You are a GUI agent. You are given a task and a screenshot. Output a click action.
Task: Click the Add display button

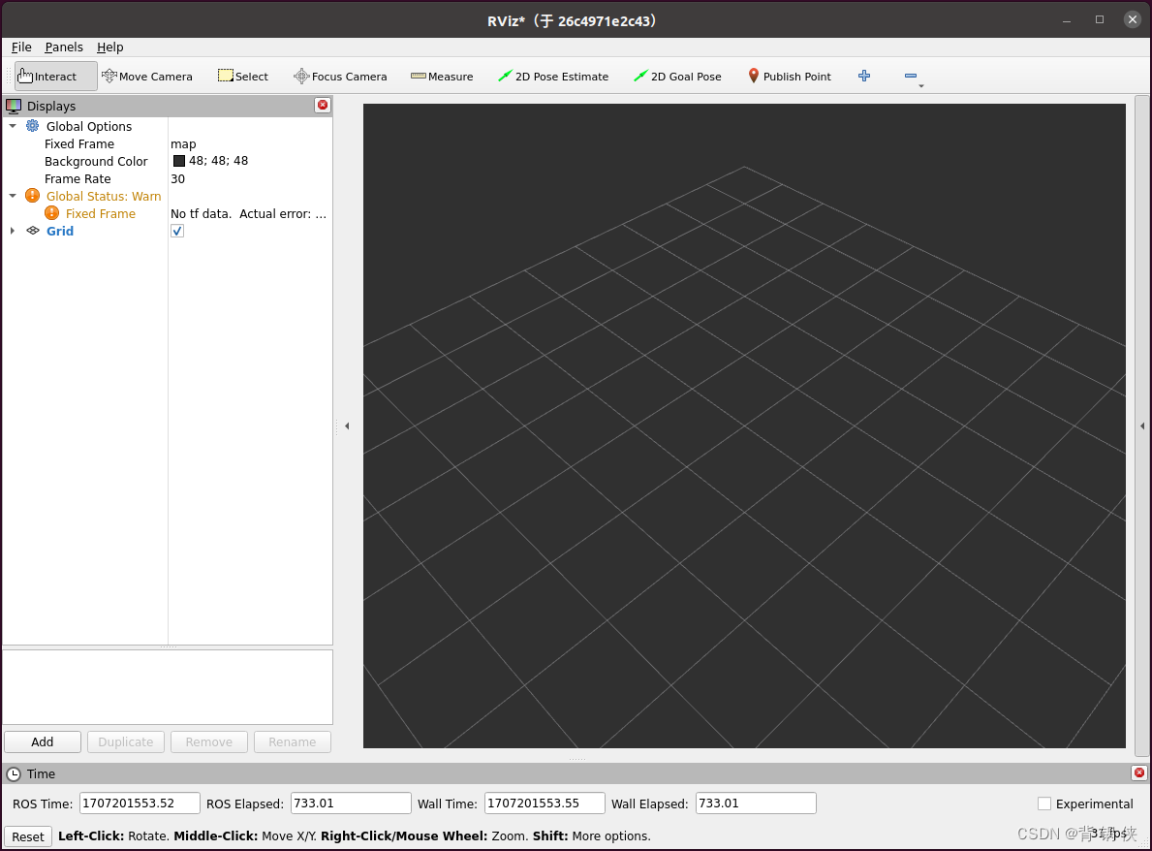(43, 741)
